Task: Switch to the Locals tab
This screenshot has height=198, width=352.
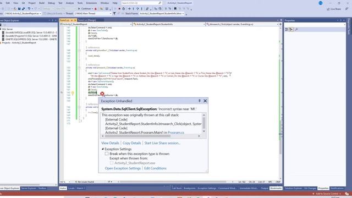Action: tap(71, 188)
